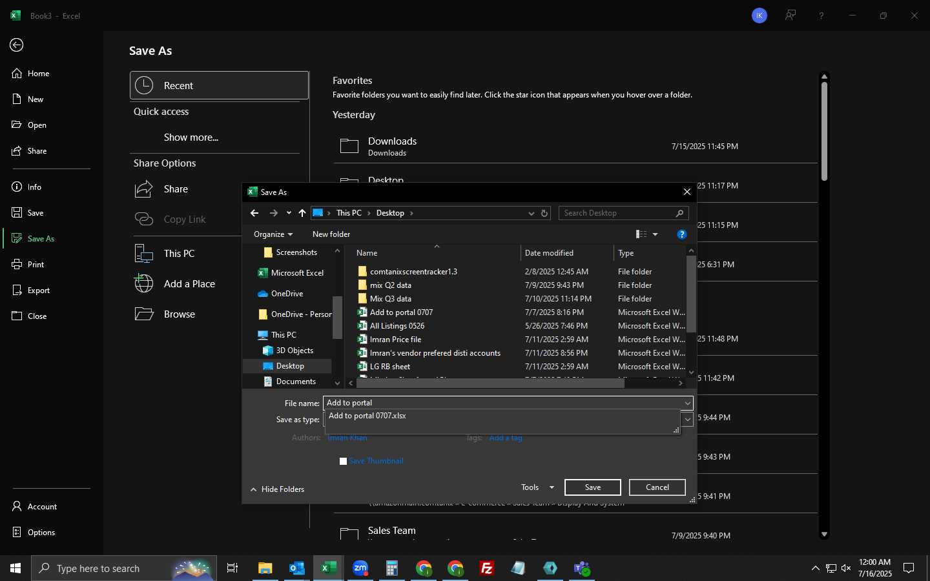Expand address bar previous locations dropdown

coord(531,213)
